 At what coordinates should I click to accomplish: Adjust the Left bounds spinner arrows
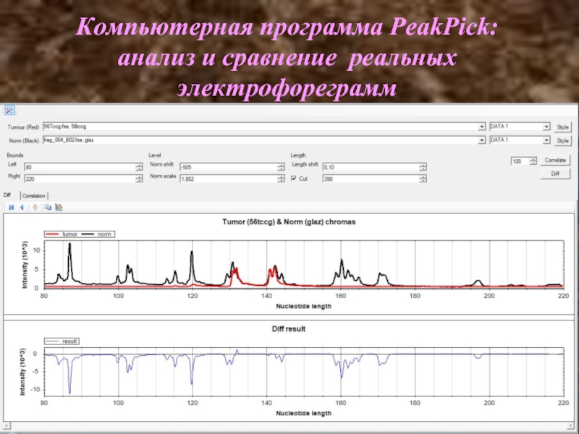(139, 167)
